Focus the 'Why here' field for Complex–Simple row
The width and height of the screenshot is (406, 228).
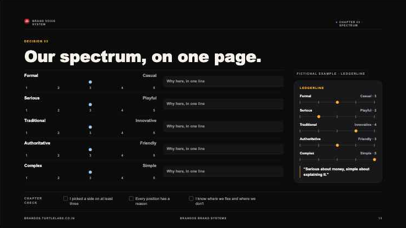[x=223, y=171]
